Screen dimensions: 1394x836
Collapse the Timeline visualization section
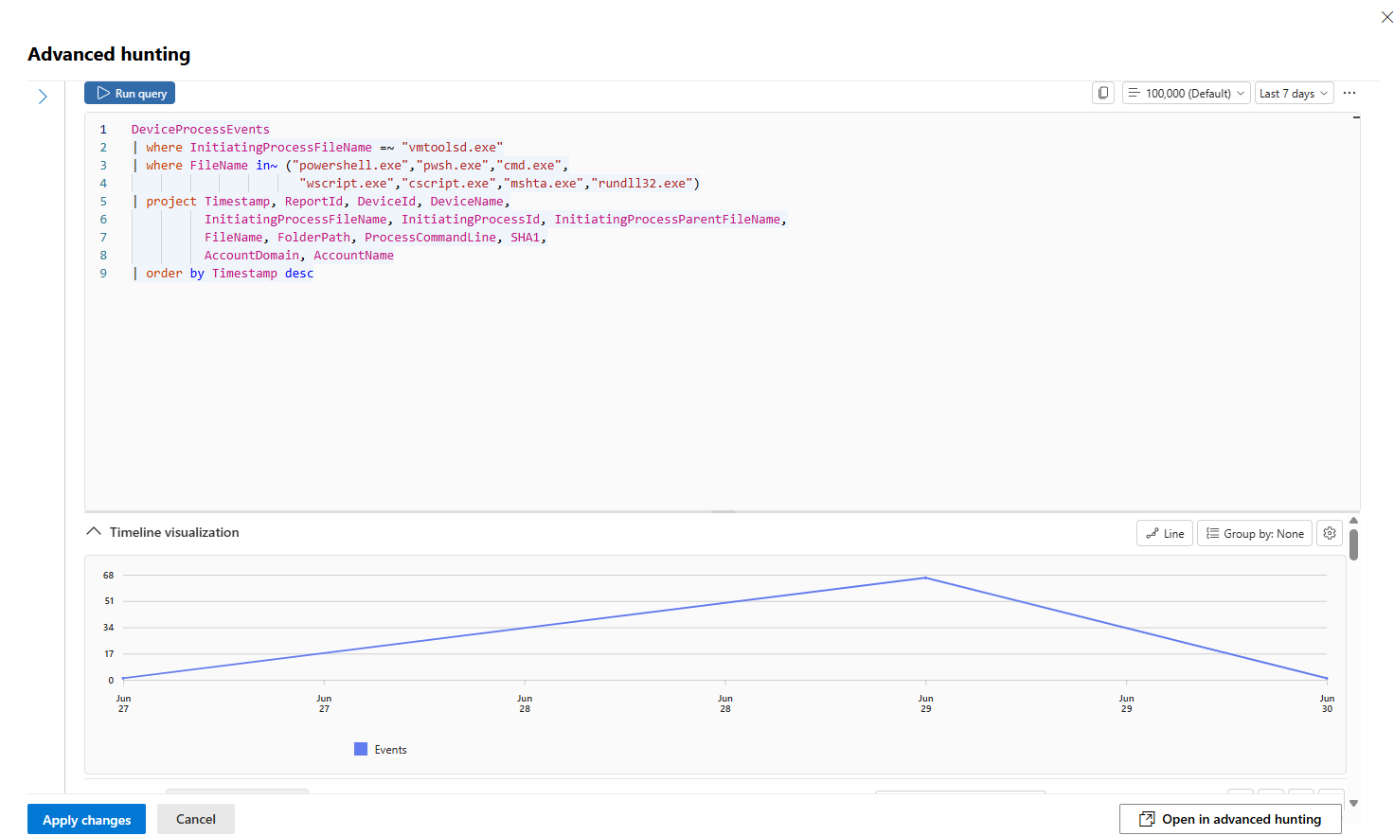94,532
